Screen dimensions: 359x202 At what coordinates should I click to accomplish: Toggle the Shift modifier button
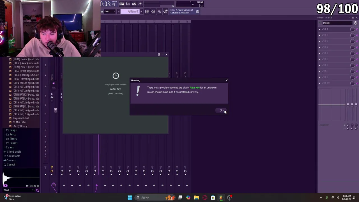click(x=147, y=12)
